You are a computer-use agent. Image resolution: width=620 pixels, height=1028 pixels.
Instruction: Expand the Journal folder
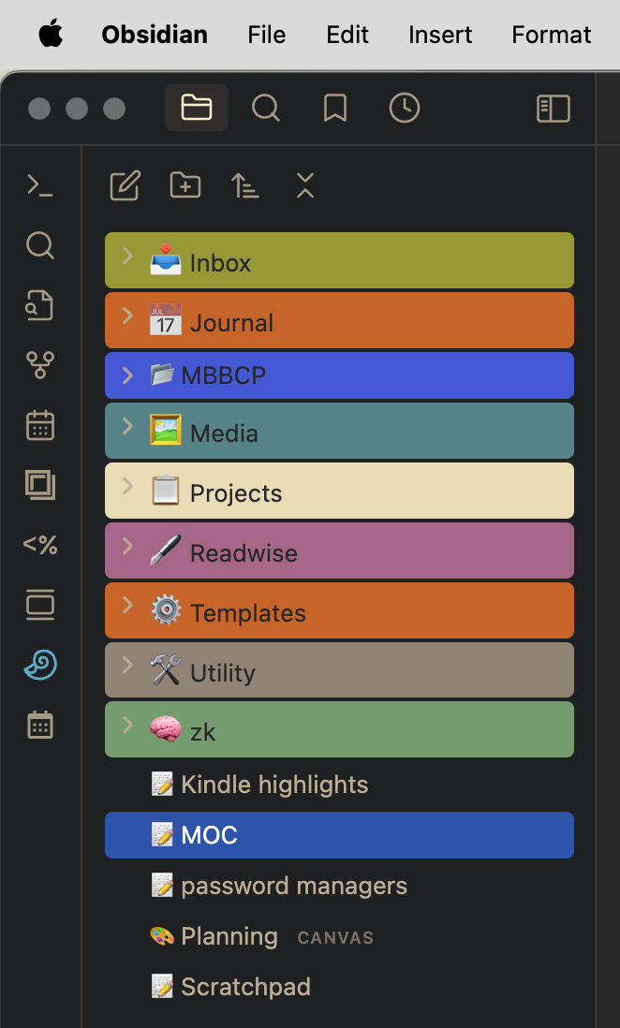126,319
